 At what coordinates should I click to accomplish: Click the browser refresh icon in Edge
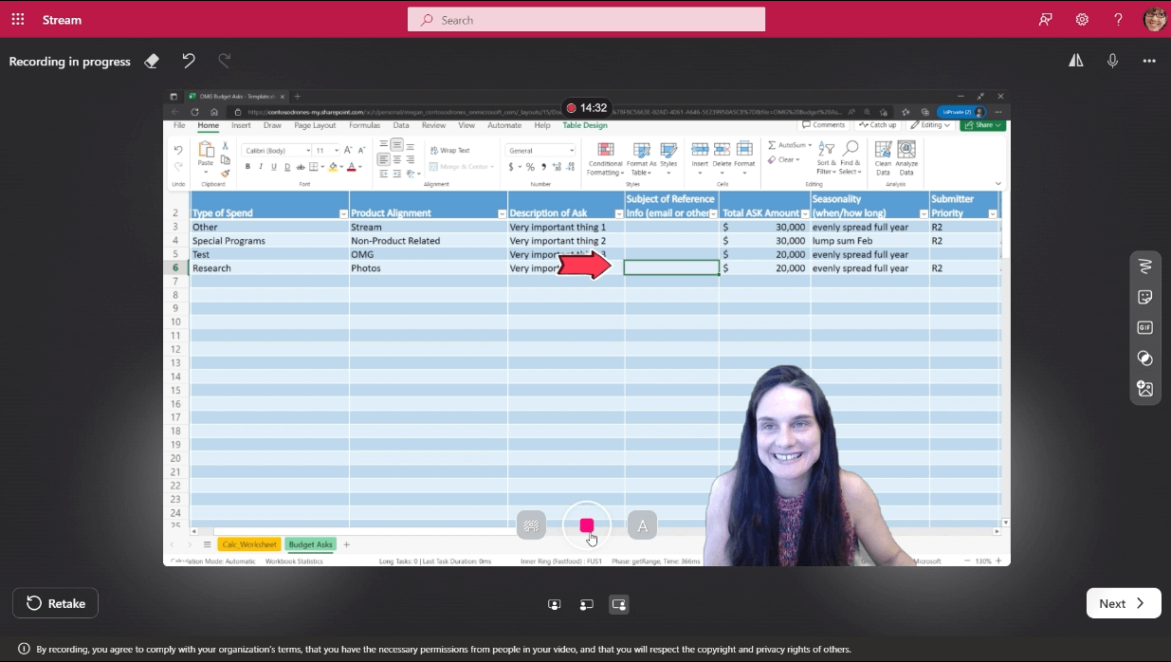click(x=195, y=111)
